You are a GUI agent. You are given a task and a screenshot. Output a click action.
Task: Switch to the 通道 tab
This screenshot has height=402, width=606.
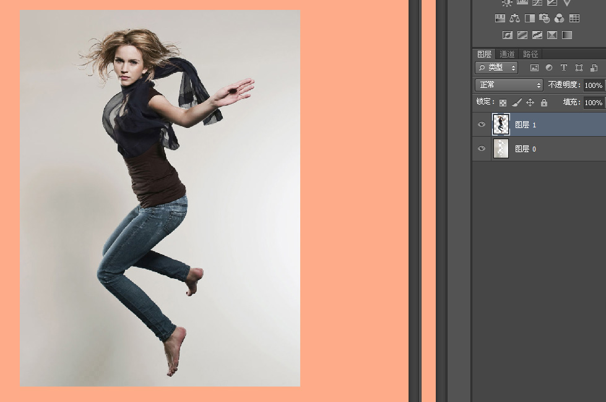pyautogui.click(x=507, y=54)
